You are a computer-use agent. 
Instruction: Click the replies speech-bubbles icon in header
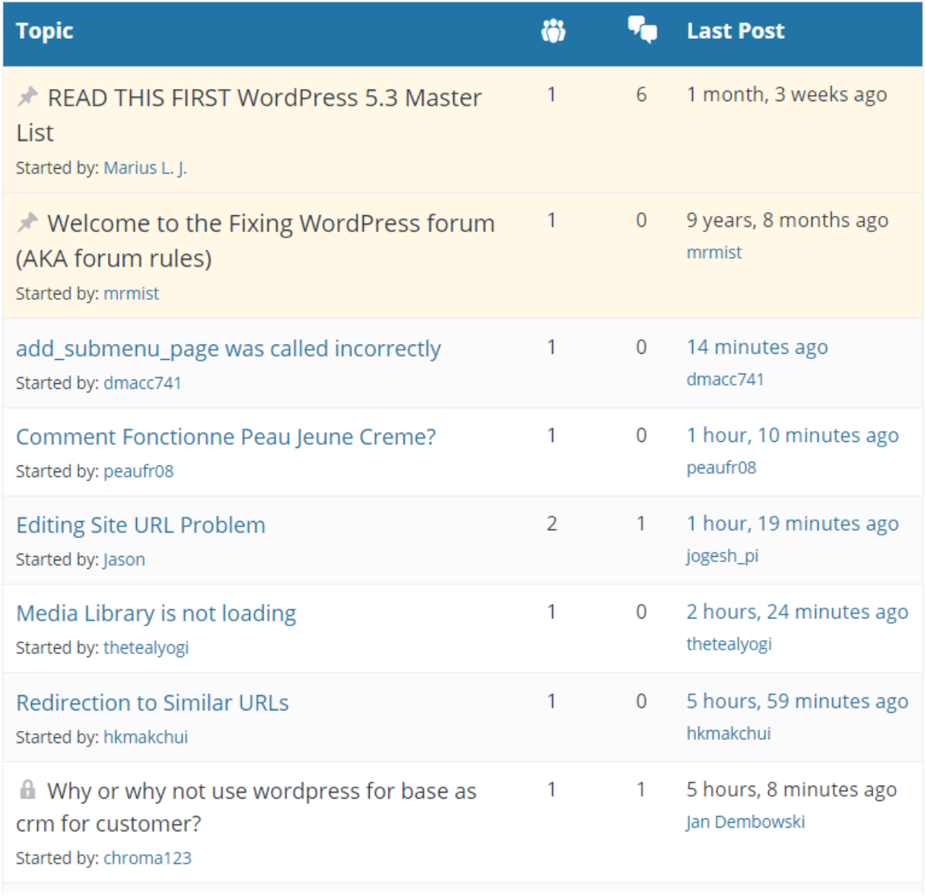642,30
